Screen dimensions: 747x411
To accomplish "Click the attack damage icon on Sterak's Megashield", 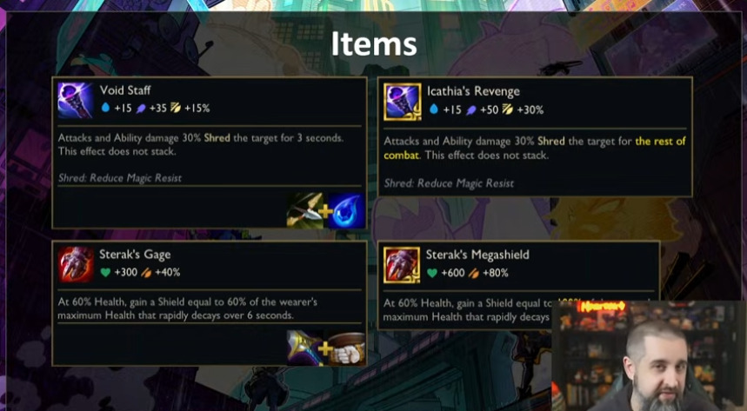I will click(x=474, y=273).
